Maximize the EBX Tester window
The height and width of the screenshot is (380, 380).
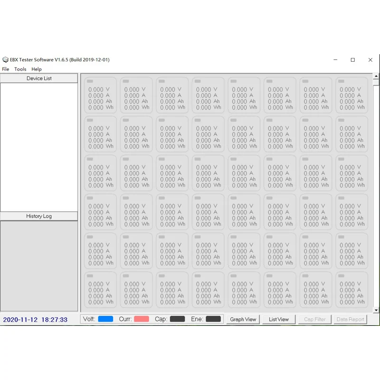pos(353,60)
